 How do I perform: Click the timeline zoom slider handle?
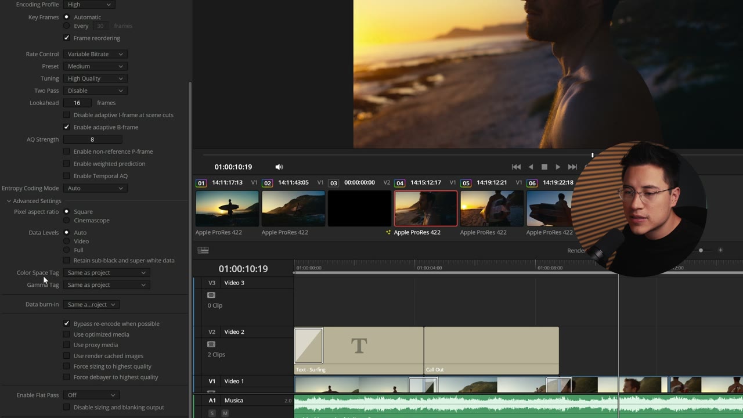(701, 250)
